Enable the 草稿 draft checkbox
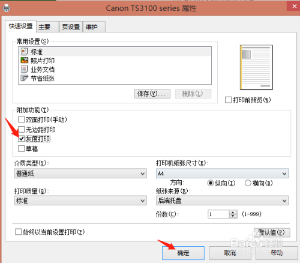The width and height of the screenshot is (300, 263). [21, 149]
